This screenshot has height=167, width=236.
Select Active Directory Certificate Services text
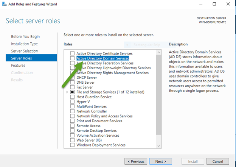click(x=104, y=53)
